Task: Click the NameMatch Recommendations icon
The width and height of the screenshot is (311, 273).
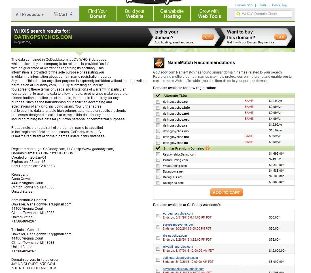Action: coord(159,62)
